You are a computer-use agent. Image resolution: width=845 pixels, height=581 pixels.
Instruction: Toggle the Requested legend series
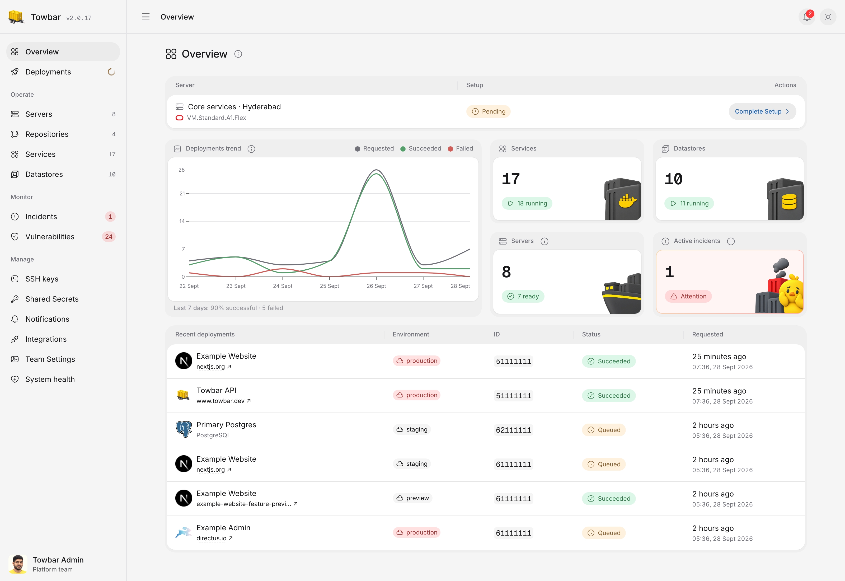coord(374,148)
